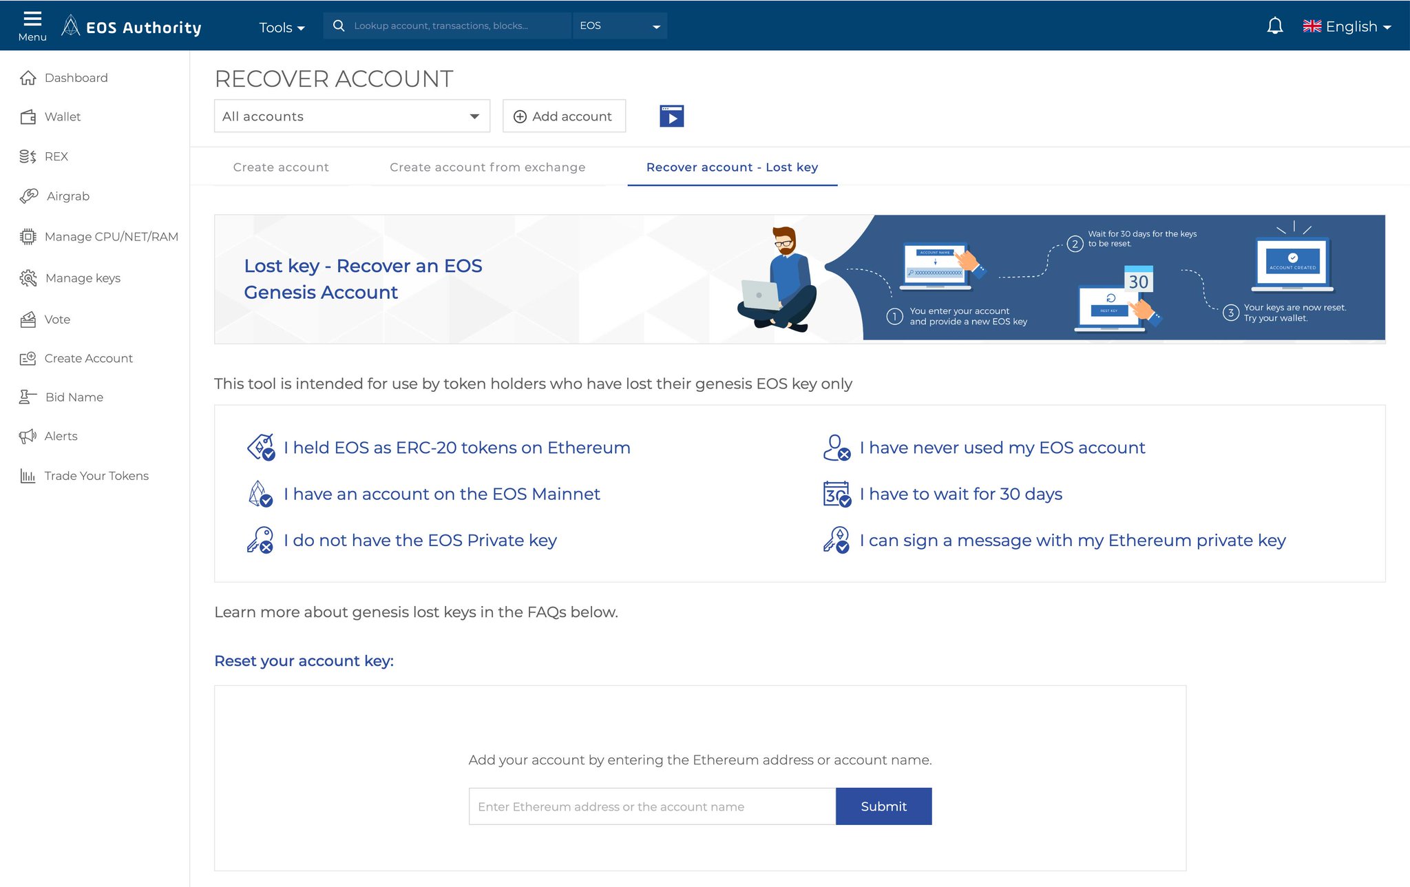Open Alerts from sidebar
The width and height of the screenshot is (1410, 887).
point(61,436)
